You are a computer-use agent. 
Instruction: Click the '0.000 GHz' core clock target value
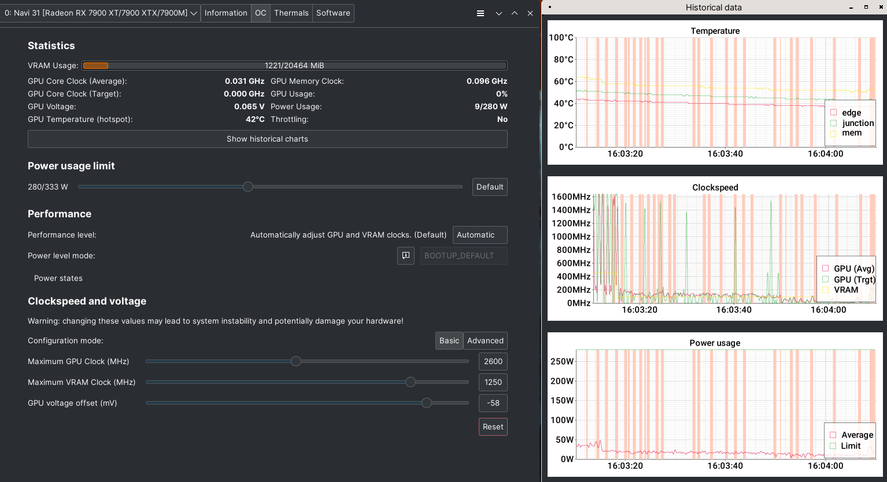244,94
